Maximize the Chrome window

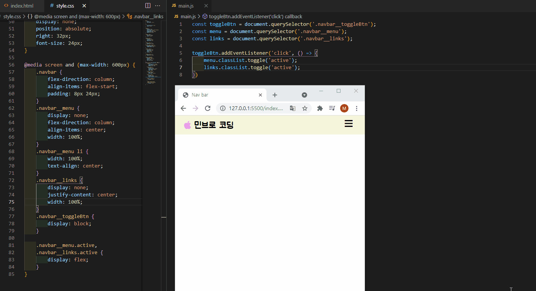[x=339, y=91]
